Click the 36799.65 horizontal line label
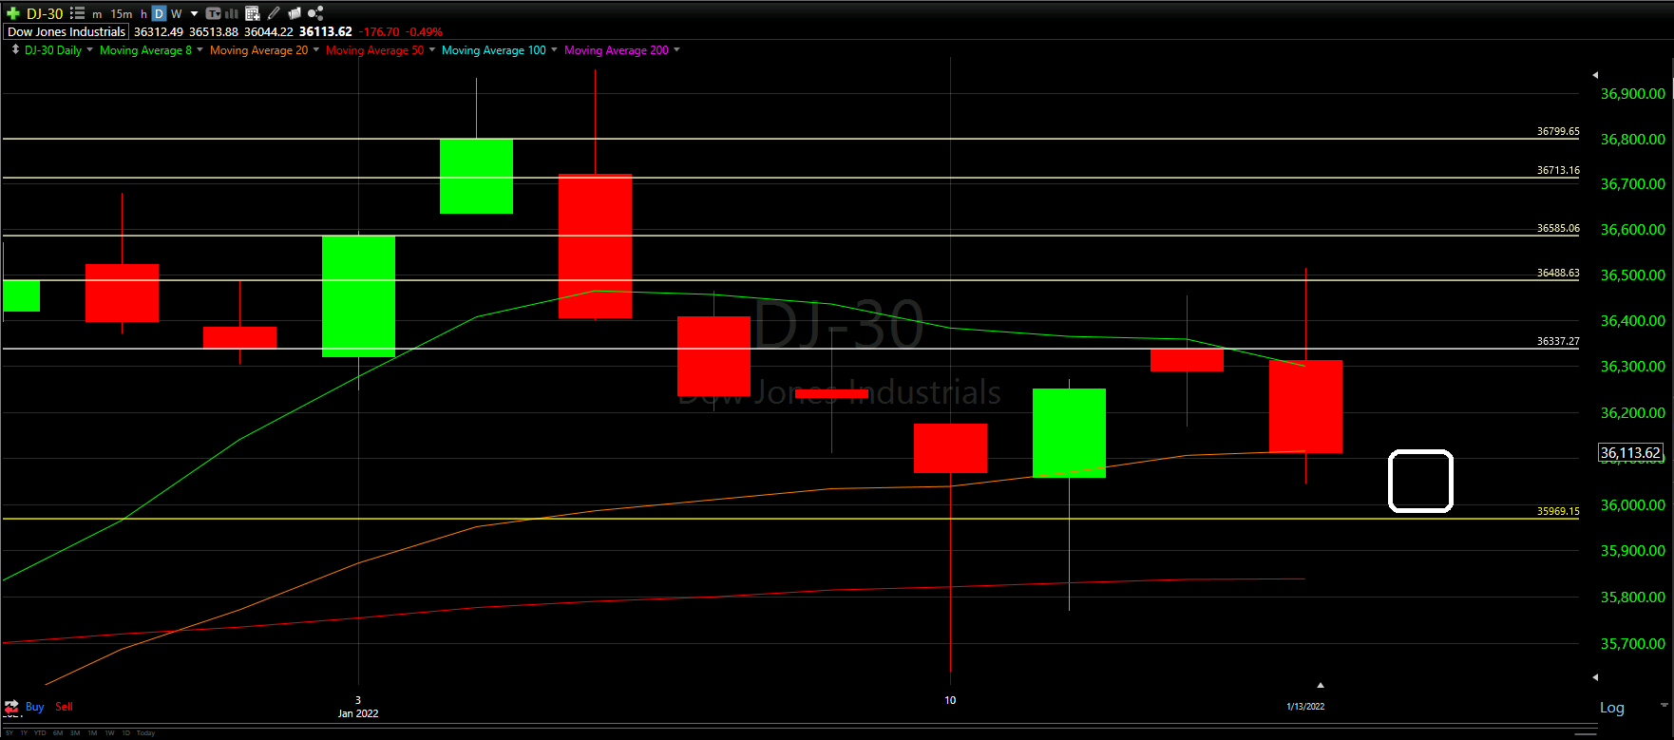The image size is (1674, 740). (x=1558, y=132)
